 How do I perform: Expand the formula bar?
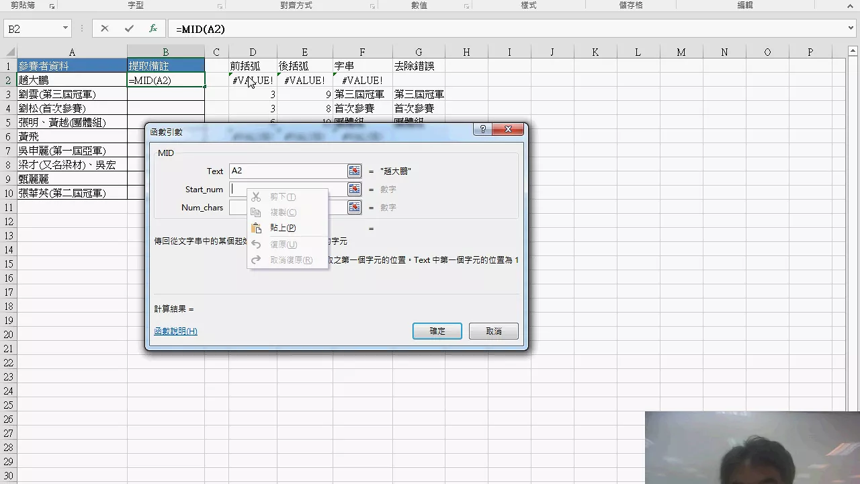click(x=851, y=29)
